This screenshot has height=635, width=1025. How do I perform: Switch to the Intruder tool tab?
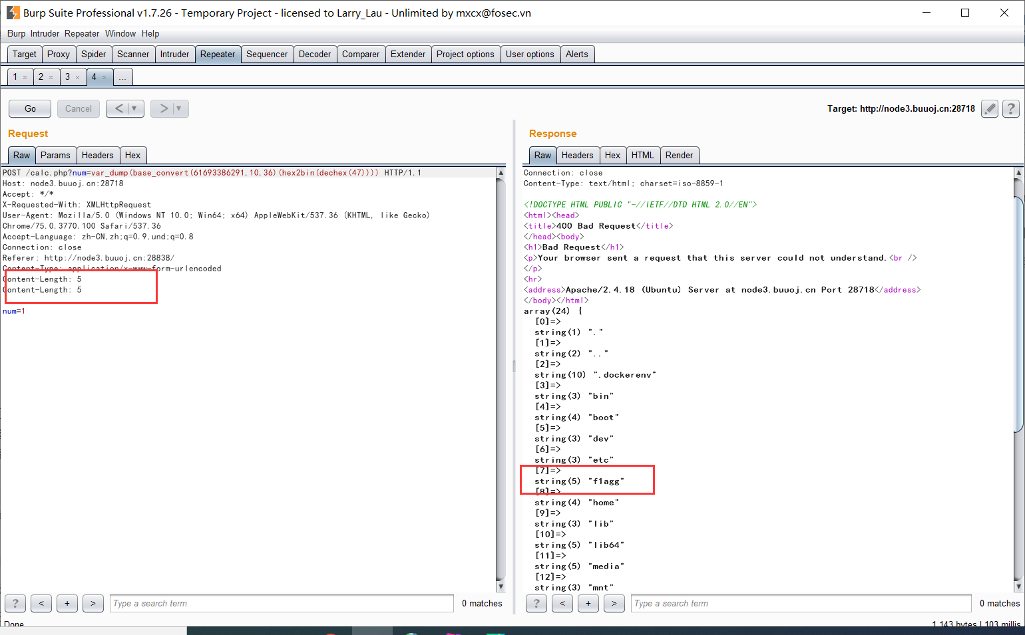pyautogui.click(x=174, y=54)
